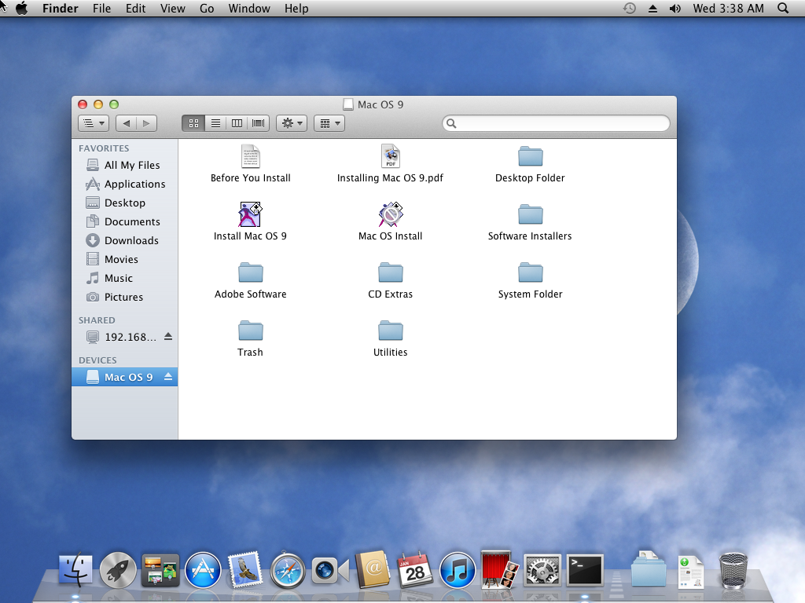Switch to column view
This screenshot has height=603, width=805.
pyautogui.click(x=237, y=123)
